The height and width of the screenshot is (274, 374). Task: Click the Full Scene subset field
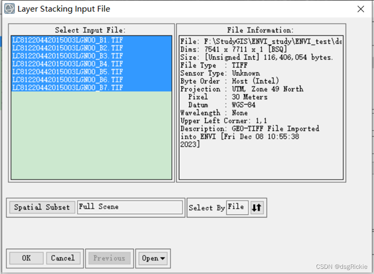pos(130,207)
